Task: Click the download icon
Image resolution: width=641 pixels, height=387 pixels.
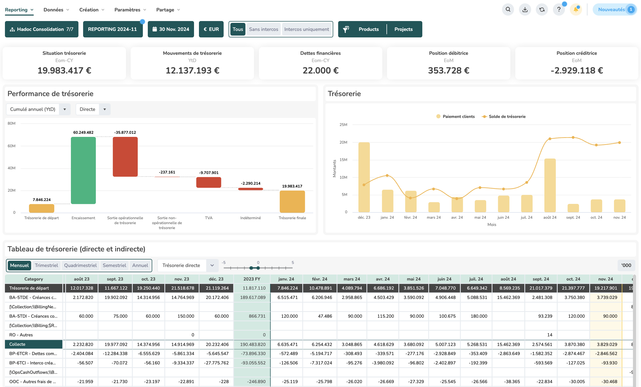Action: (525, 10)
